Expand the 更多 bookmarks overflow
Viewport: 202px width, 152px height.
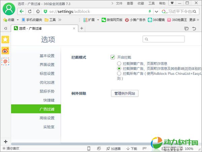(x=194, y=20)
